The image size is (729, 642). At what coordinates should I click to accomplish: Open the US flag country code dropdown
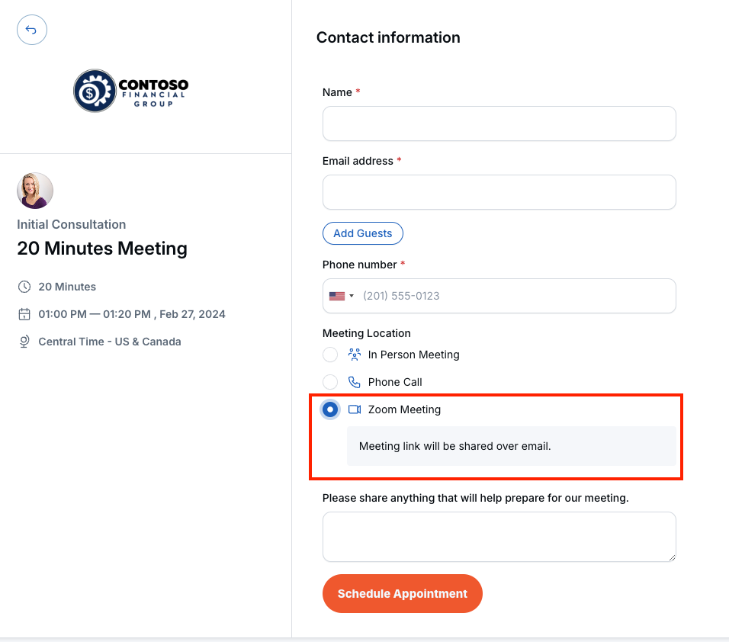click(342, 296)
